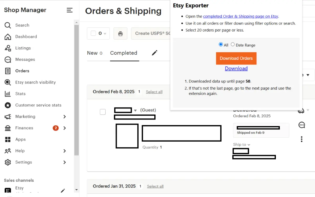Choose the Date Range option
The height and width of the screenshot is (197, 315).
(x=233, y=44)
